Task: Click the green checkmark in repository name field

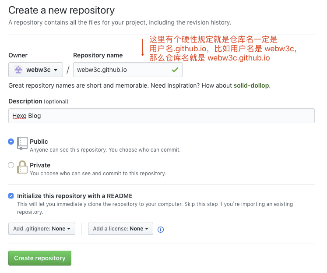Action: coord(175,70)
